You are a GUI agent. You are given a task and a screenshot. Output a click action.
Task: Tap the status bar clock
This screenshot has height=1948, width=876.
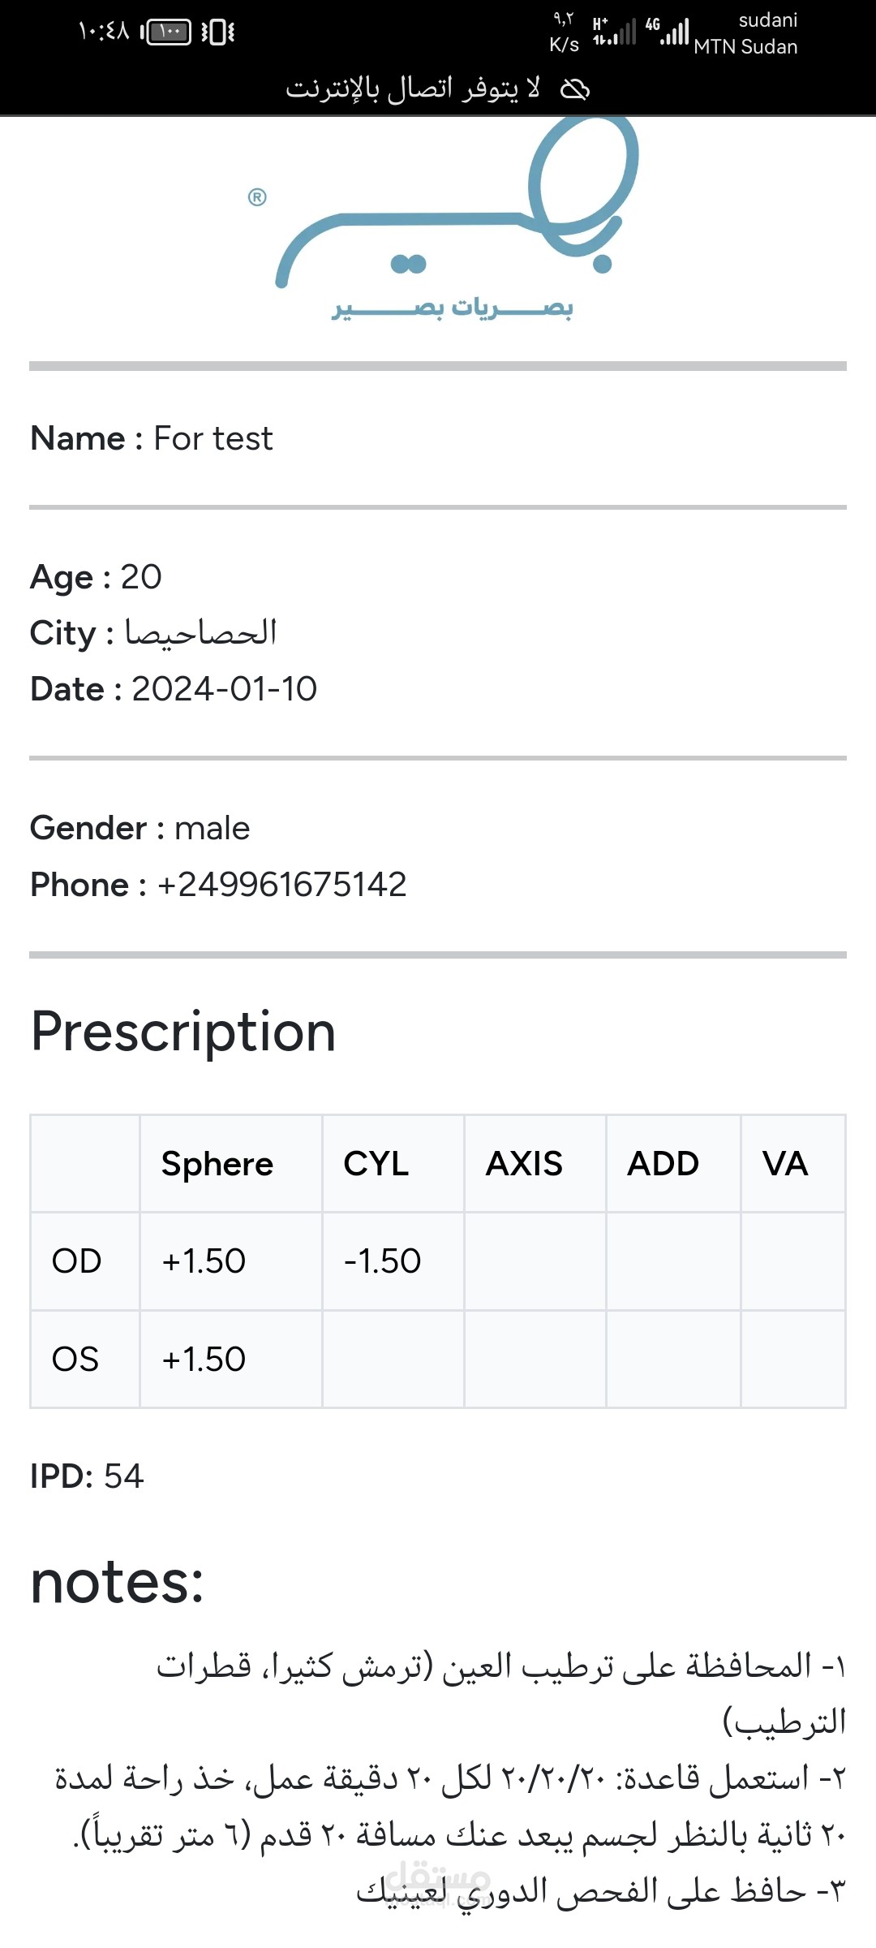[103, 32]
